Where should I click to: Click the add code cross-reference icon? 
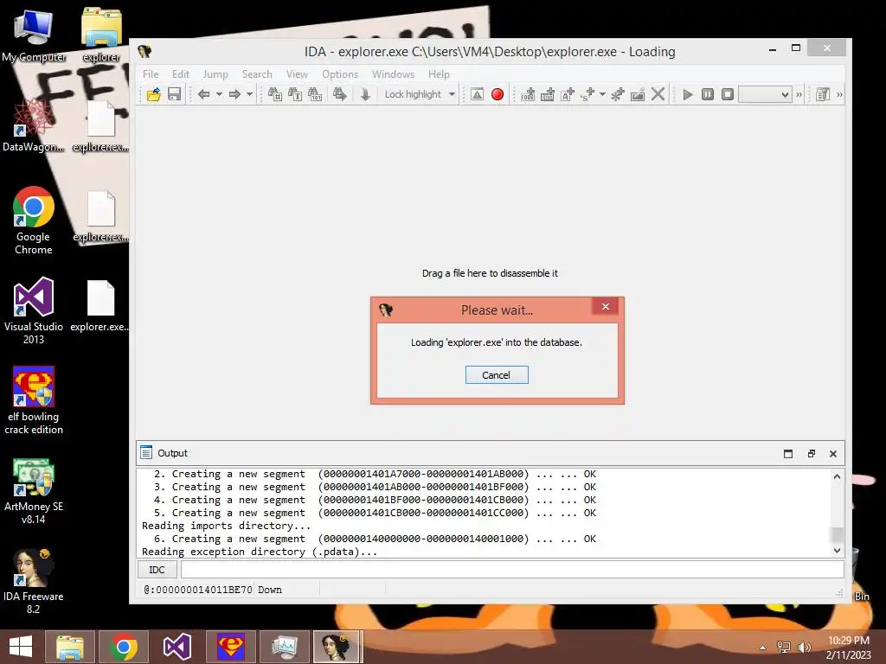pyautogui.click(x=528, y=94)
